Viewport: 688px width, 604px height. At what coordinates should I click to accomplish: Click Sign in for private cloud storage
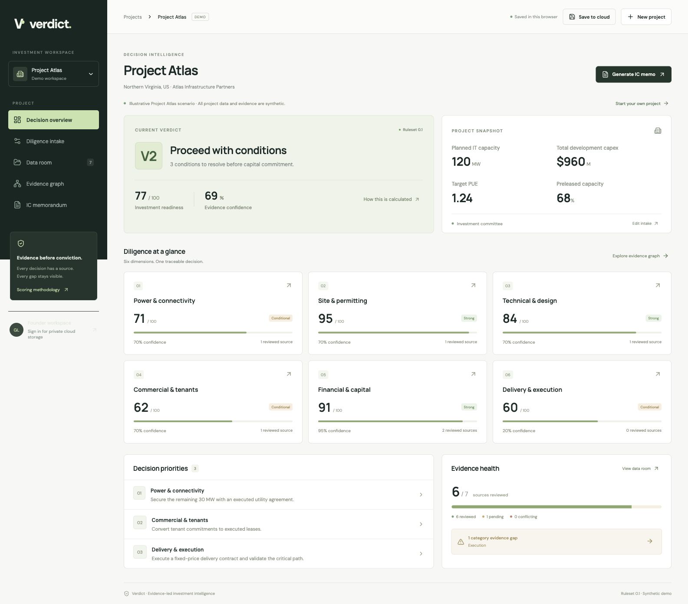click(51, 334)
